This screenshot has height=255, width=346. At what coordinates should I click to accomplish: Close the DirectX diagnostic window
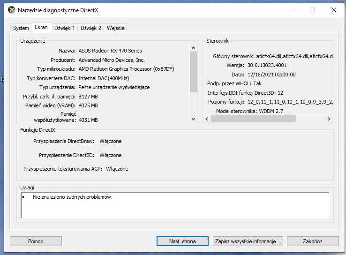334,10
